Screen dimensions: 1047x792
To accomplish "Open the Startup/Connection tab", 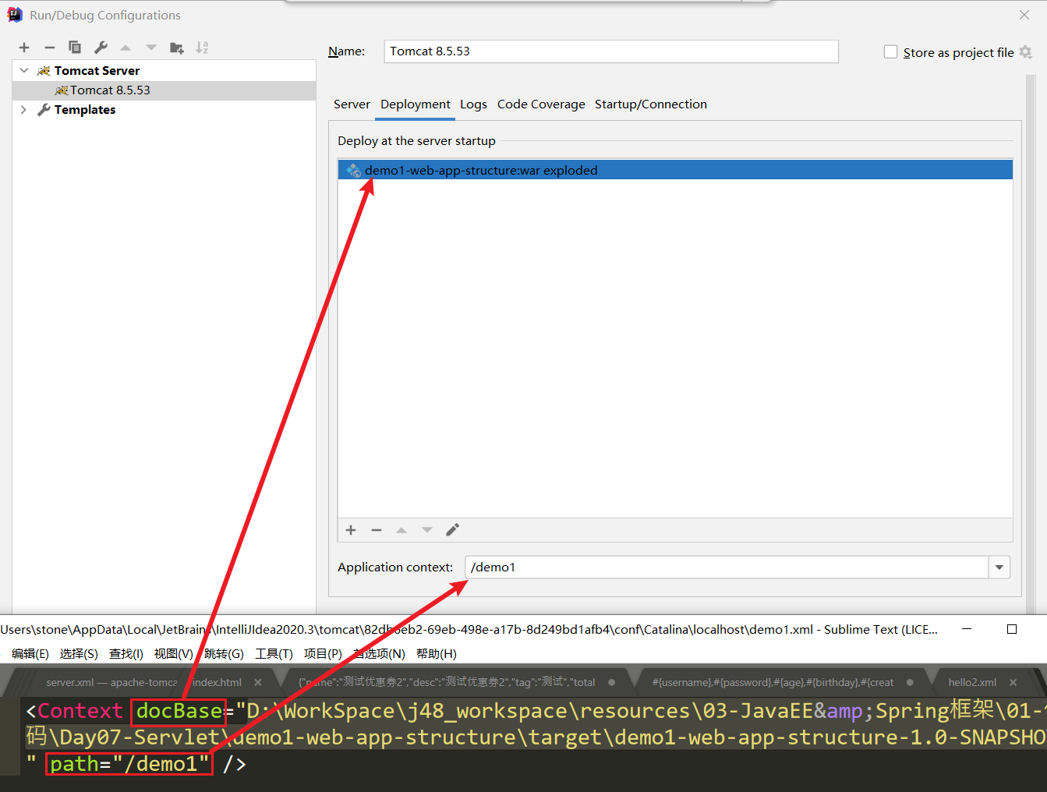I will pos(651,104).
